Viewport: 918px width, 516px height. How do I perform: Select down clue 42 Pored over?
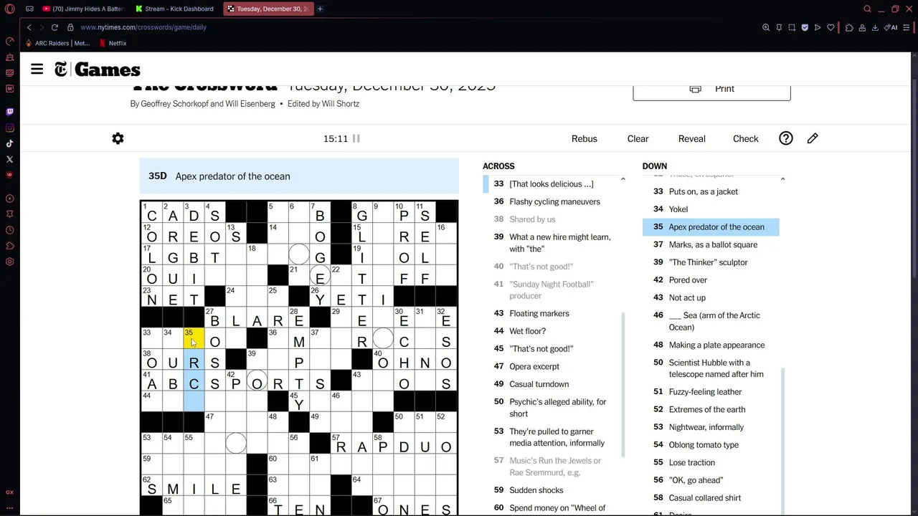pyautogui.click(x=710, y=279)
